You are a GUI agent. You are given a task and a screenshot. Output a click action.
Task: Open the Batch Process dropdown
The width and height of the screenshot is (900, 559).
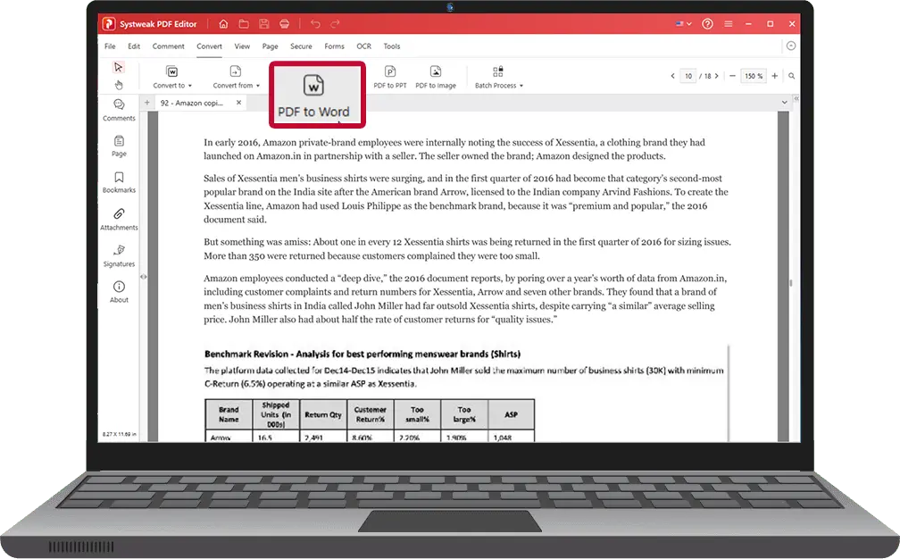coord(498,76)
